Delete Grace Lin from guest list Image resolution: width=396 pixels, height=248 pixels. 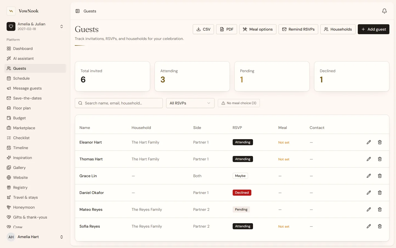tap(380, 176)
